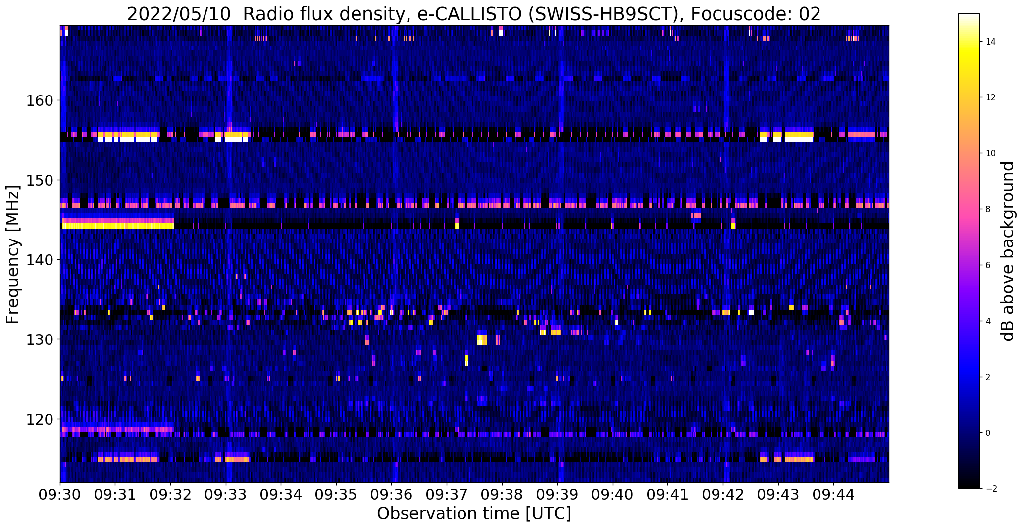The image size is (1023, 528).
Task: Click the 09:32 time tick label
Action: coord(171,495)
